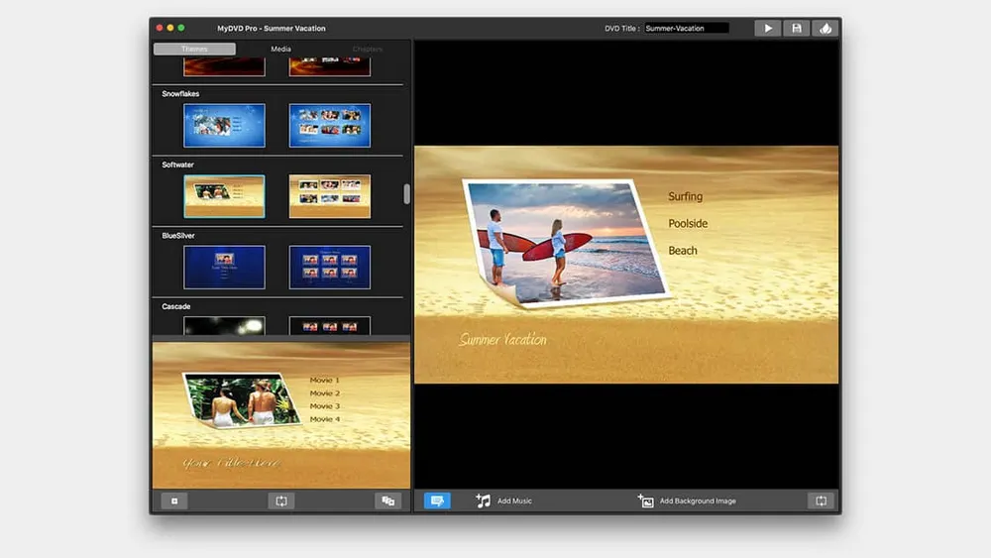Click the floppy disk save icon
991x558 pixels.
[x=797, y=29]
